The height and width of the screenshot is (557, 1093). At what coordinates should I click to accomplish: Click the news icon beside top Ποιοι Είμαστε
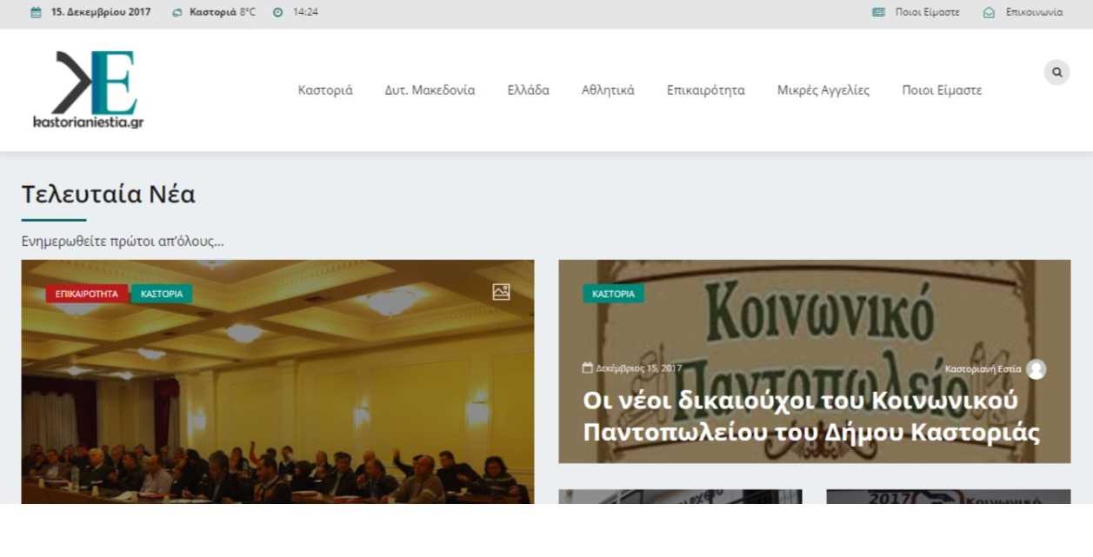coord(878,13)
